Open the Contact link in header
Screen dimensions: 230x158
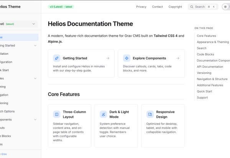(158, 7)
